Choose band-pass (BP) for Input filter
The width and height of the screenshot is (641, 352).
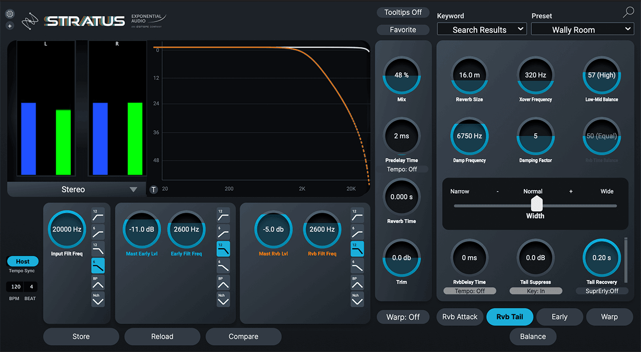[98, 282]
